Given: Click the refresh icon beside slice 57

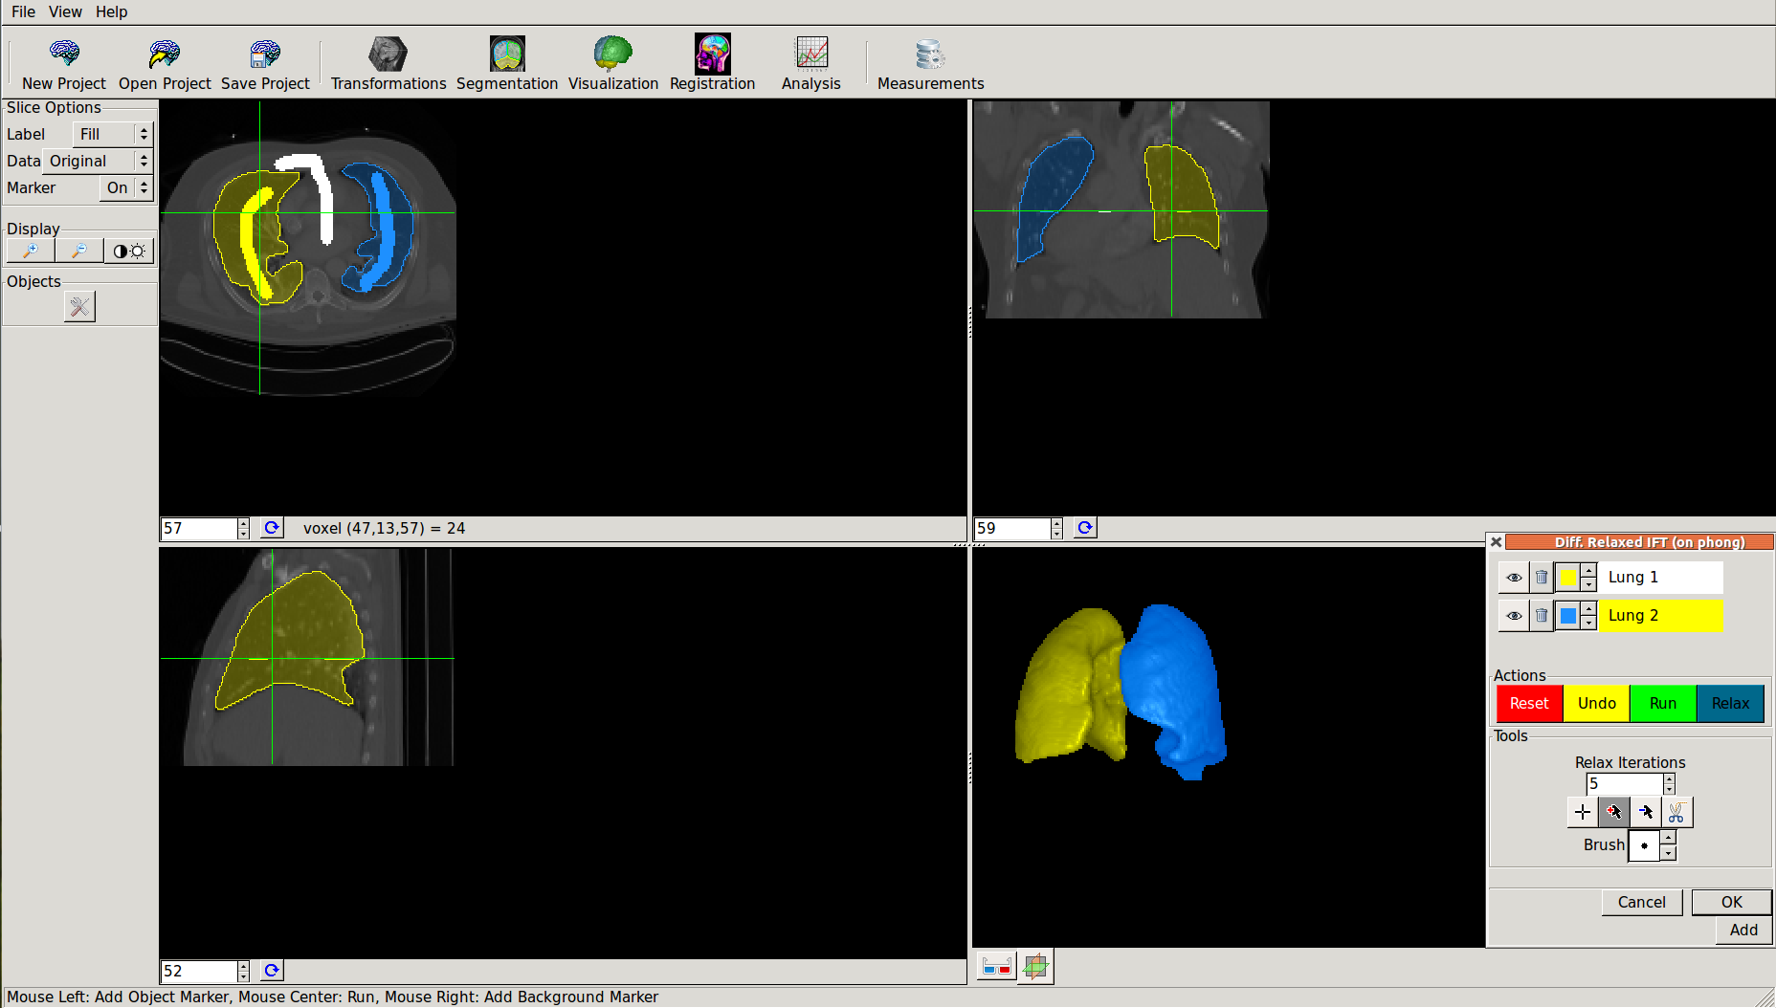Looking at the screenshot, I should click(x=272, y=528).
